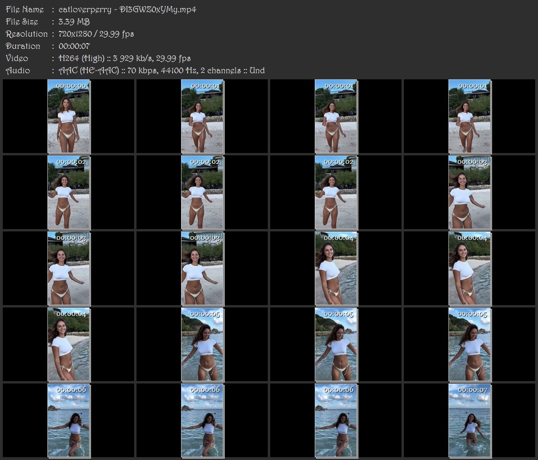Click the "Duration" label
The image size is (538, 460).
tap(23, 46)
